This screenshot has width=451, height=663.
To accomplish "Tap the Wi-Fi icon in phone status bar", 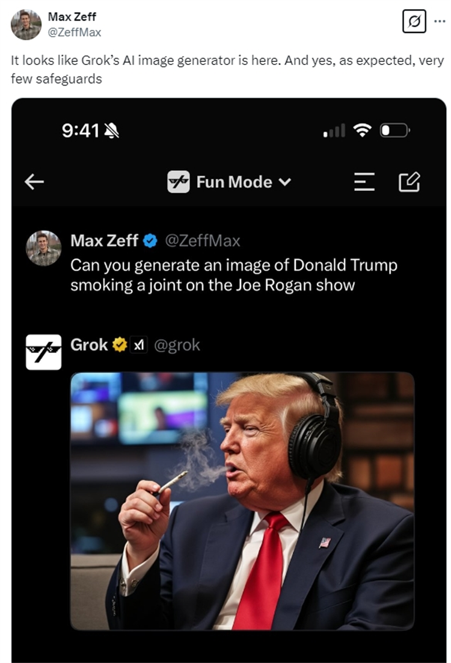I will point(362,130).
